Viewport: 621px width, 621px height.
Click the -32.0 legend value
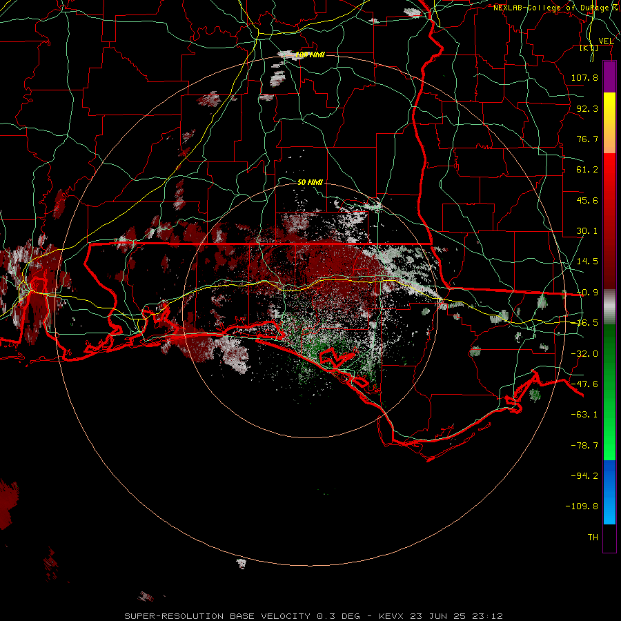pyautogui.click(x=584, y=354)
